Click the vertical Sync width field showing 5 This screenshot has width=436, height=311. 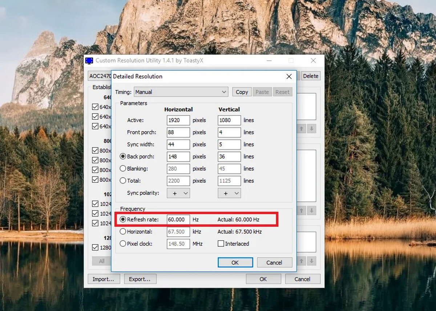pos(229,144)
